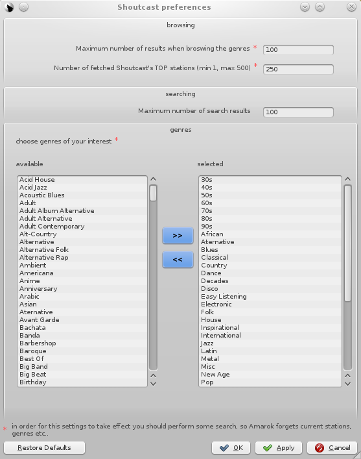Image resolution: width=361 pixels, height=459 pixels.
Task: Click the Apply button
Action: (x=279, y=447)
